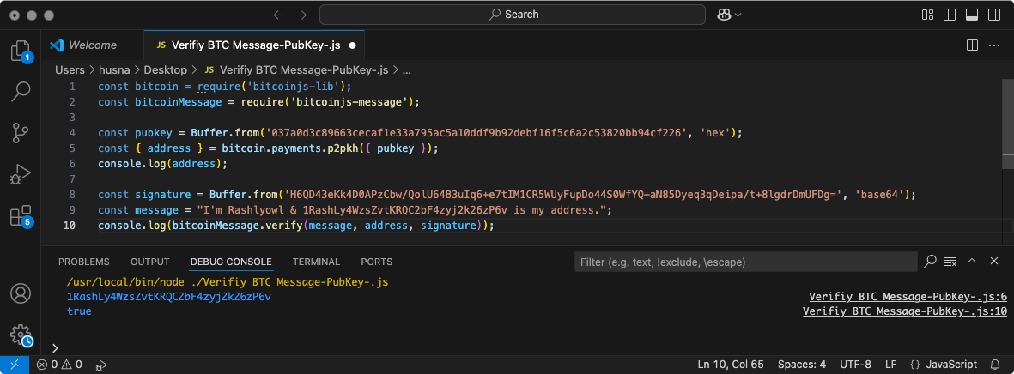Click the output address 1RashLy4WzsZvtKRQC2bF4zyj2k26zP6v
1014x374 pixels.
coord(169,297)
